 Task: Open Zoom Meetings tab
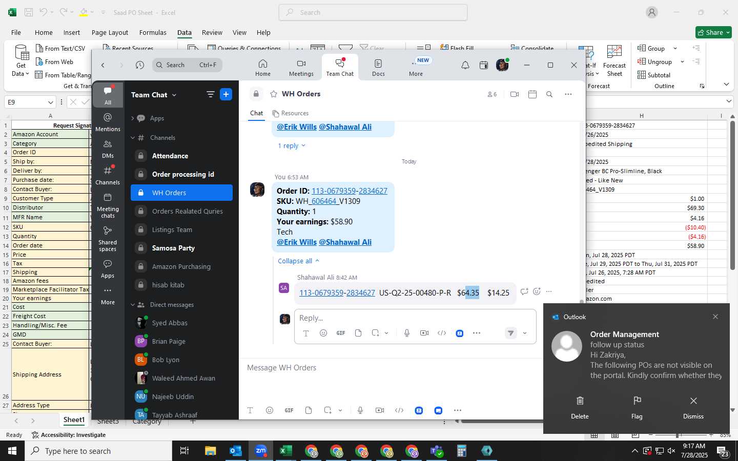301,68
